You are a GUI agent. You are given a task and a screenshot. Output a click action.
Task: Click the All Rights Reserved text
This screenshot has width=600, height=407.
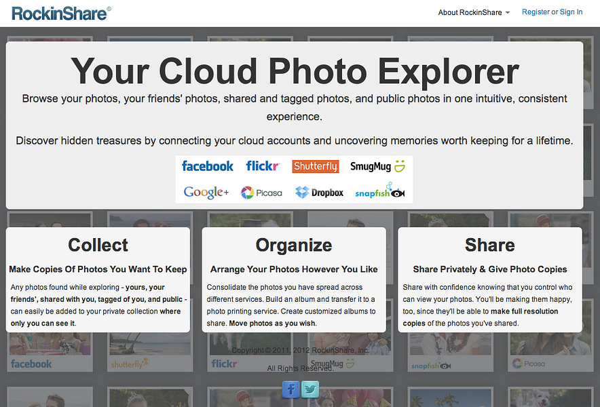click(300, 368)
